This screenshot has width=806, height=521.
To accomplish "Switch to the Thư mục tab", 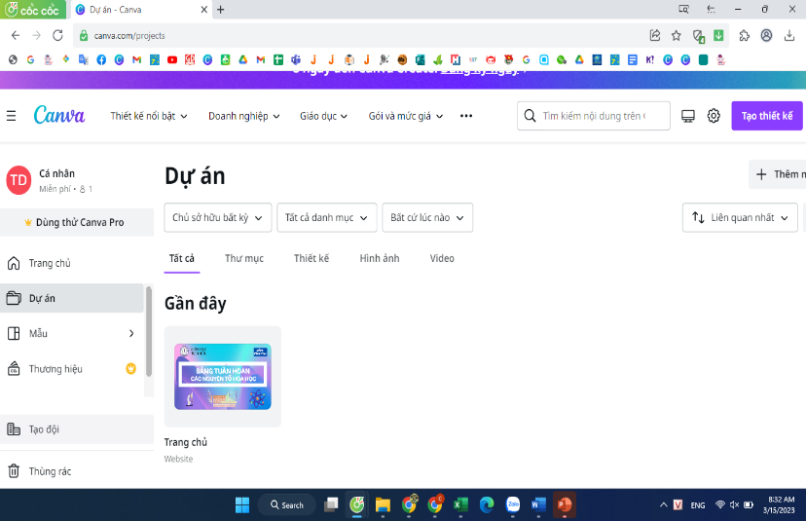I will (244, 258).
